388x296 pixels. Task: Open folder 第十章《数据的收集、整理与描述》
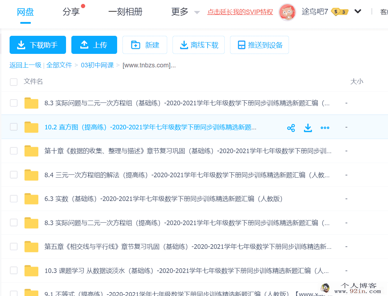[188, 151]
